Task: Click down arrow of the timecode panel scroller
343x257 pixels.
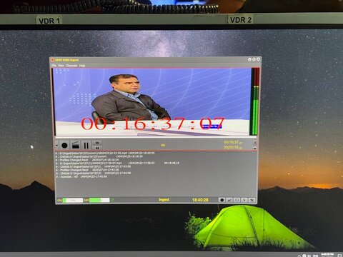Action: pyautogui.click(x=254, y=148)
